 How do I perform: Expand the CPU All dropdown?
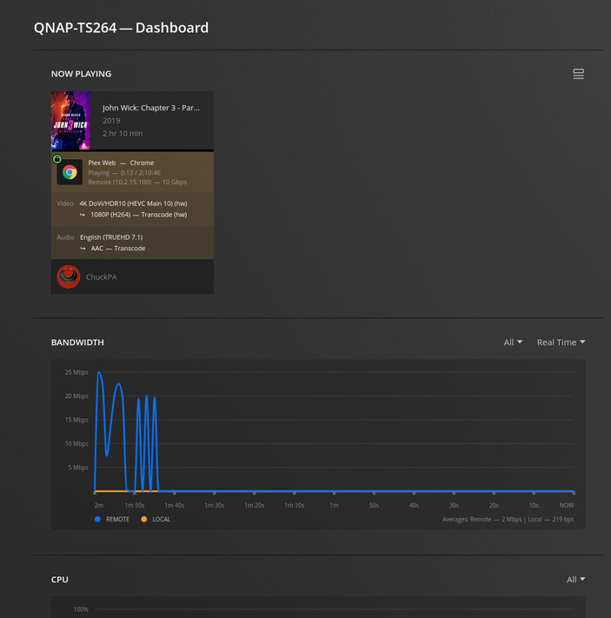(x=576, y=580)
